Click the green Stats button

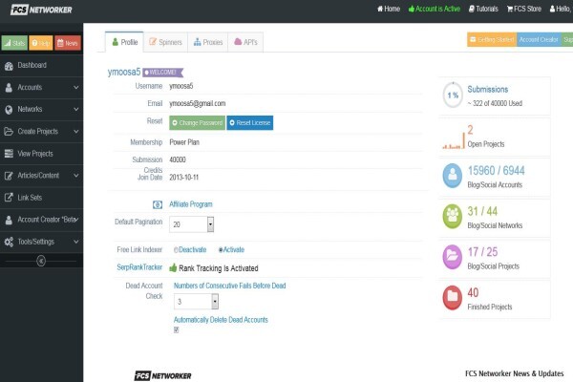[14, 43]
